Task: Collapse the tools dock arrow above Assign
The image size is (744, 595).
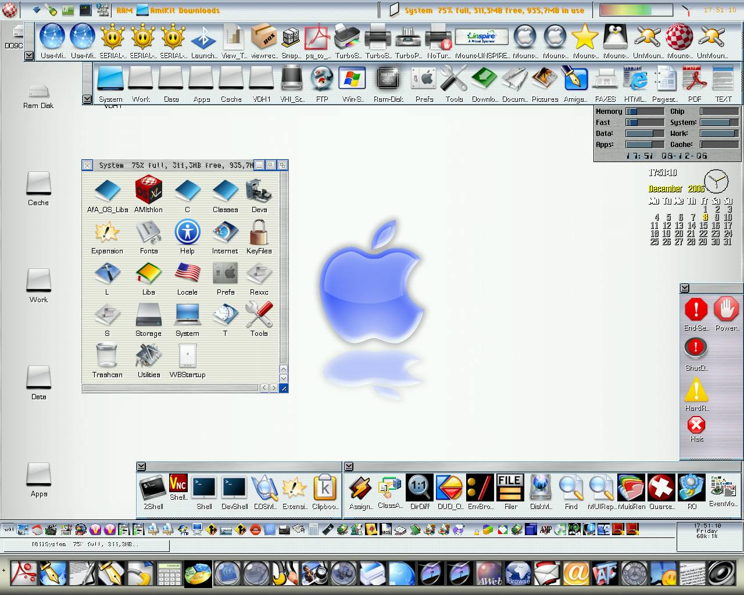Action: click(349, 467)
